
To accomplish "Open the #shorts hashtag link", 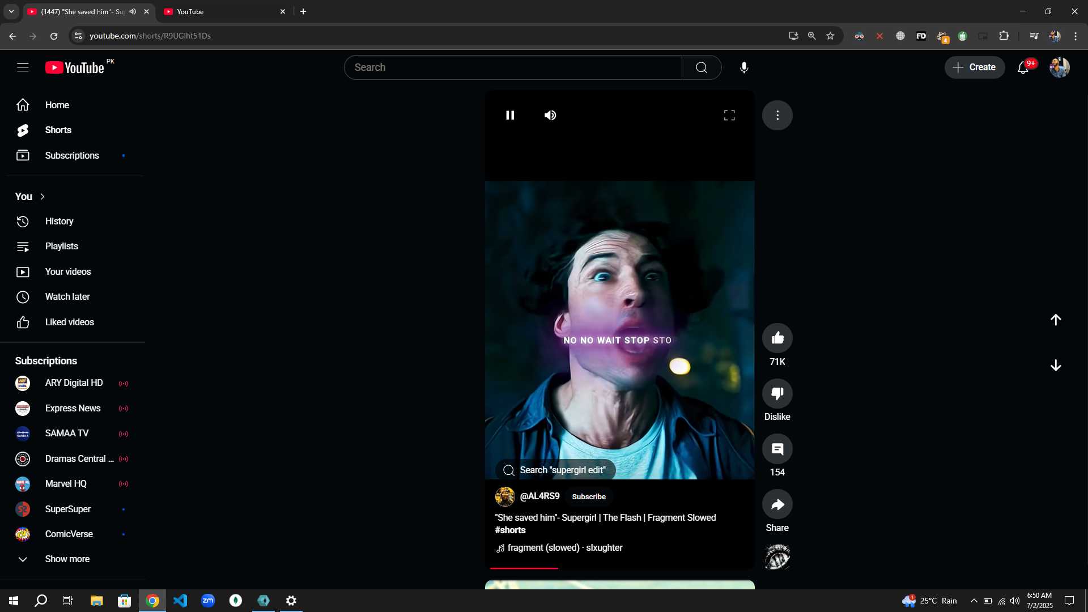I will coord(510,530).
